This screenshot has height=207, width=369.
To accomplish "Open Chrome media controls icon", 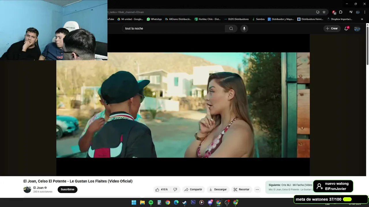I will click(x=351, y=12).
